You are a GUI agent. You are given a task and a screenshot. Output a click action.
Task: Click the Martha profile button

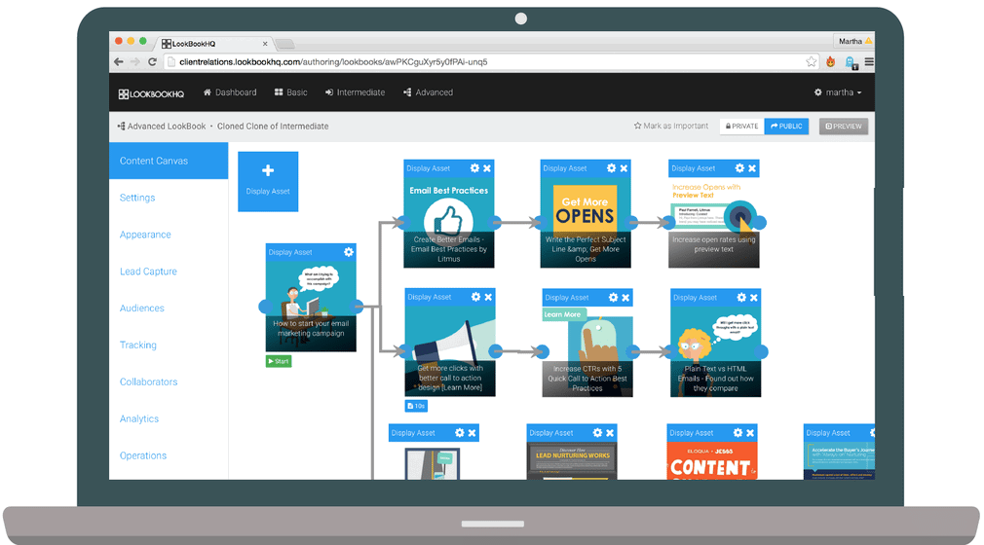coord(854,41)
